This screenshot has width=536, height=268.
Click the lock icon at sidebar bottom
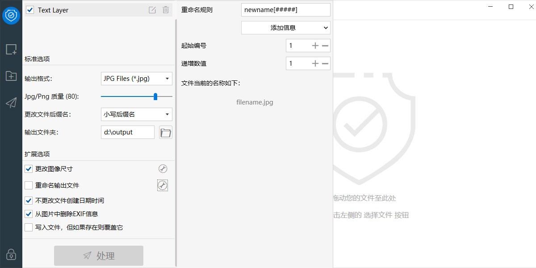pos(11,254)
